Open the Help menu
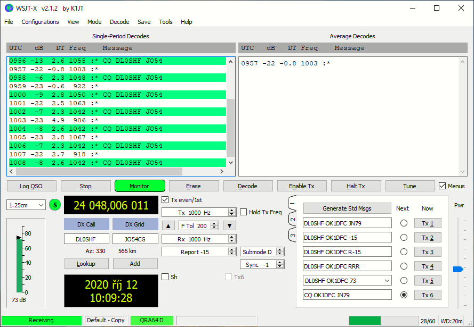This screenshot has height=327, width=474. click(x=187, y=22)
